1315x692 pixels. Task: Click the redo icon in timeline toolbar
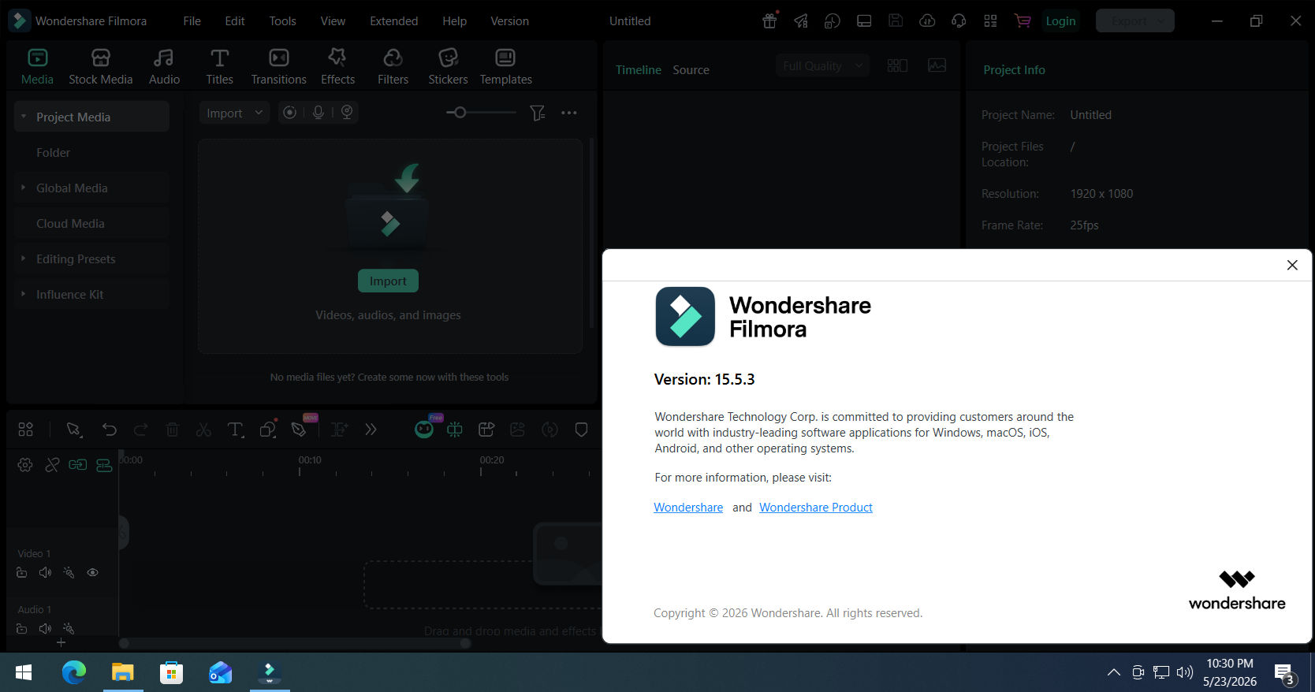coord(141,430)
